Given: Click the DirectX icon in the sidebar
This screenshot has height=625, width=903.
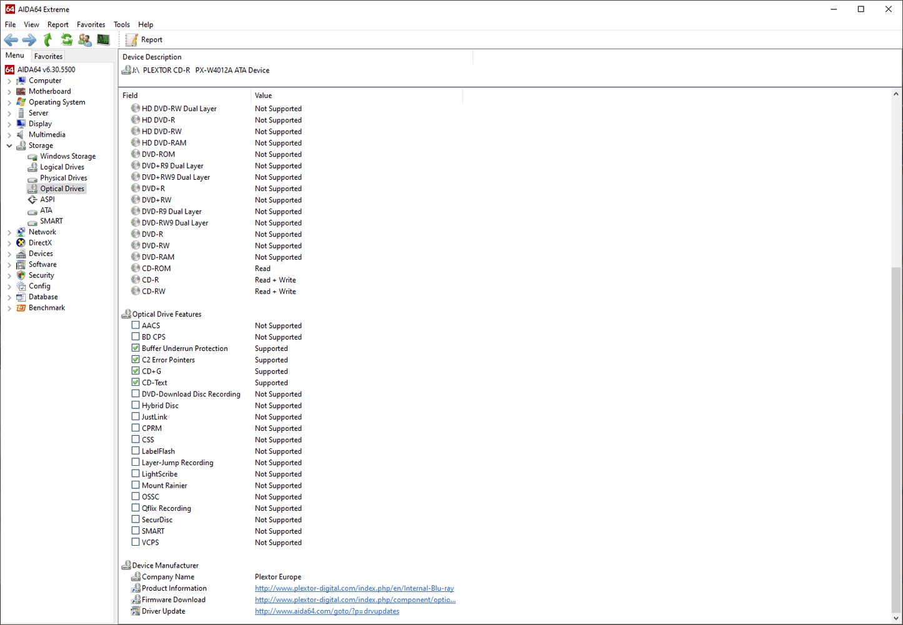Looking at the screenshot, I should pyautogui.click(x=21, y=243).
